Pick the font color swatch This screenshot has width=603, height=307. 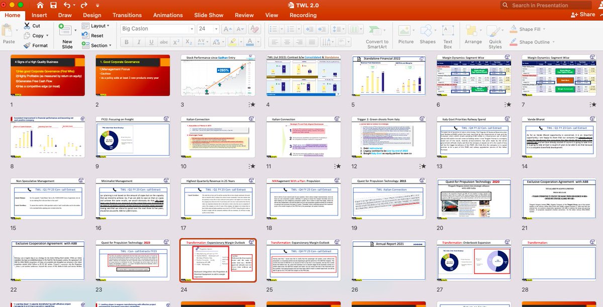pyautogui.click(x=251, y=42)
